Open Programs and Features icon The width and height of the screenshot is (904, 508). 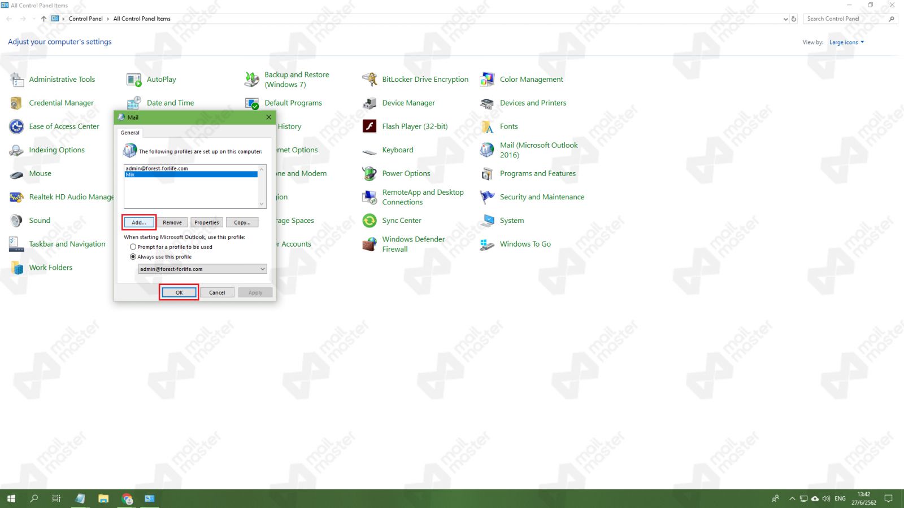(x=487, y=174)
